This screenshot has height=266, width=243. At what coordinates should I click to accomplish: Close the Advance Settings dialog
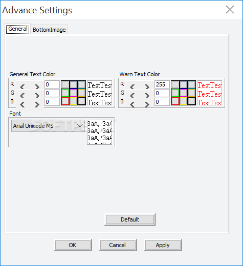pos(230,10)
